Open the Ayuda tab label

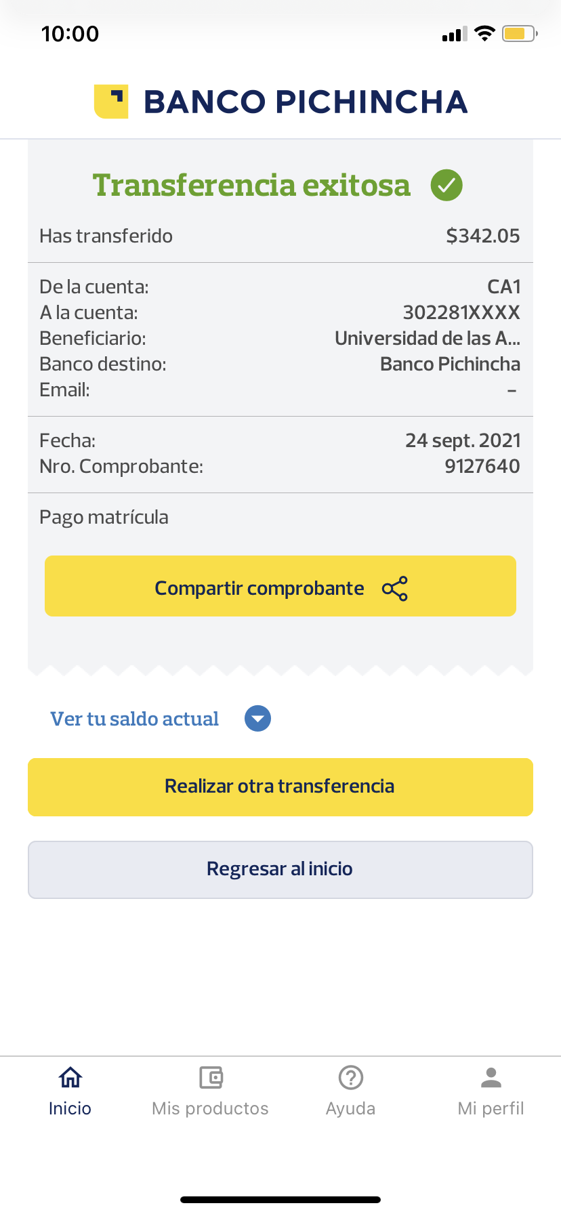click(x=351, y=1108)
